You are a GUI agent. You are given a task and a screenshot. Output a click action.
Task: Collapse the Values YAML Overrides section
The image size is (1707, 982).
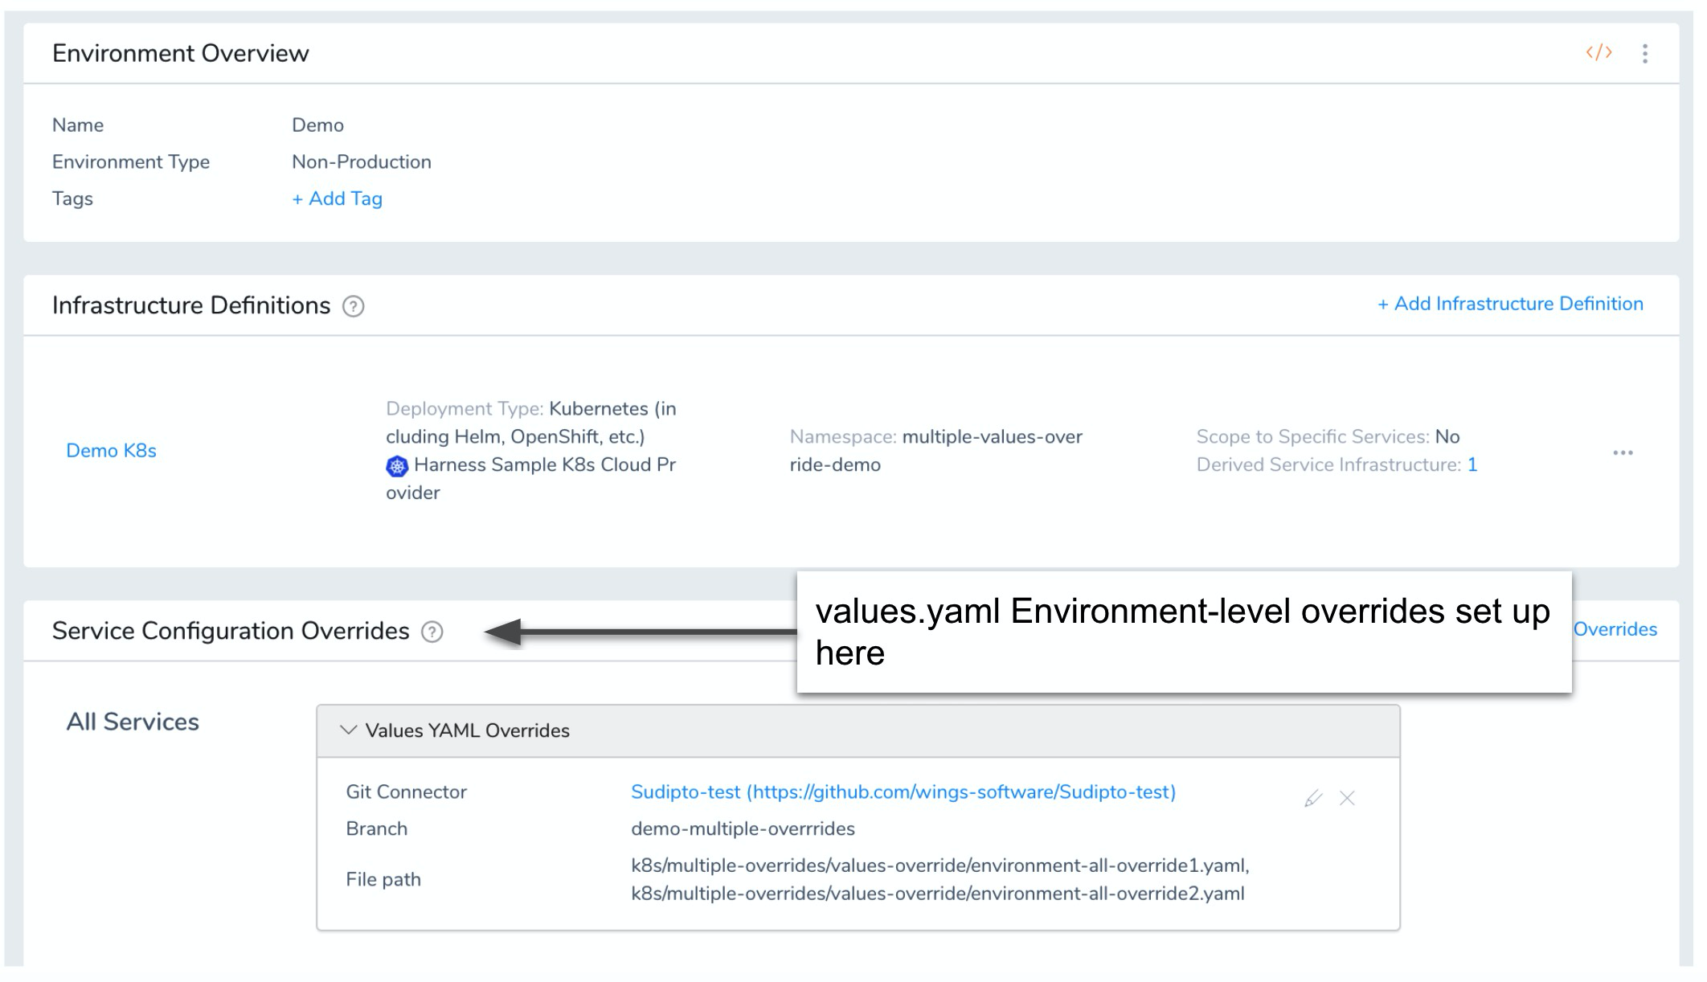[x=348, y=730]
